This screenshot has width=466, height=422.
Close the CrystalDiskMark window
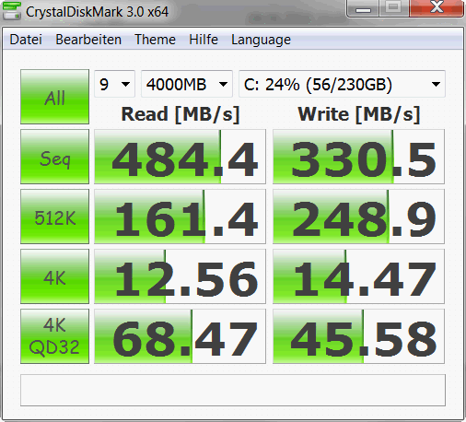point(436,8)
